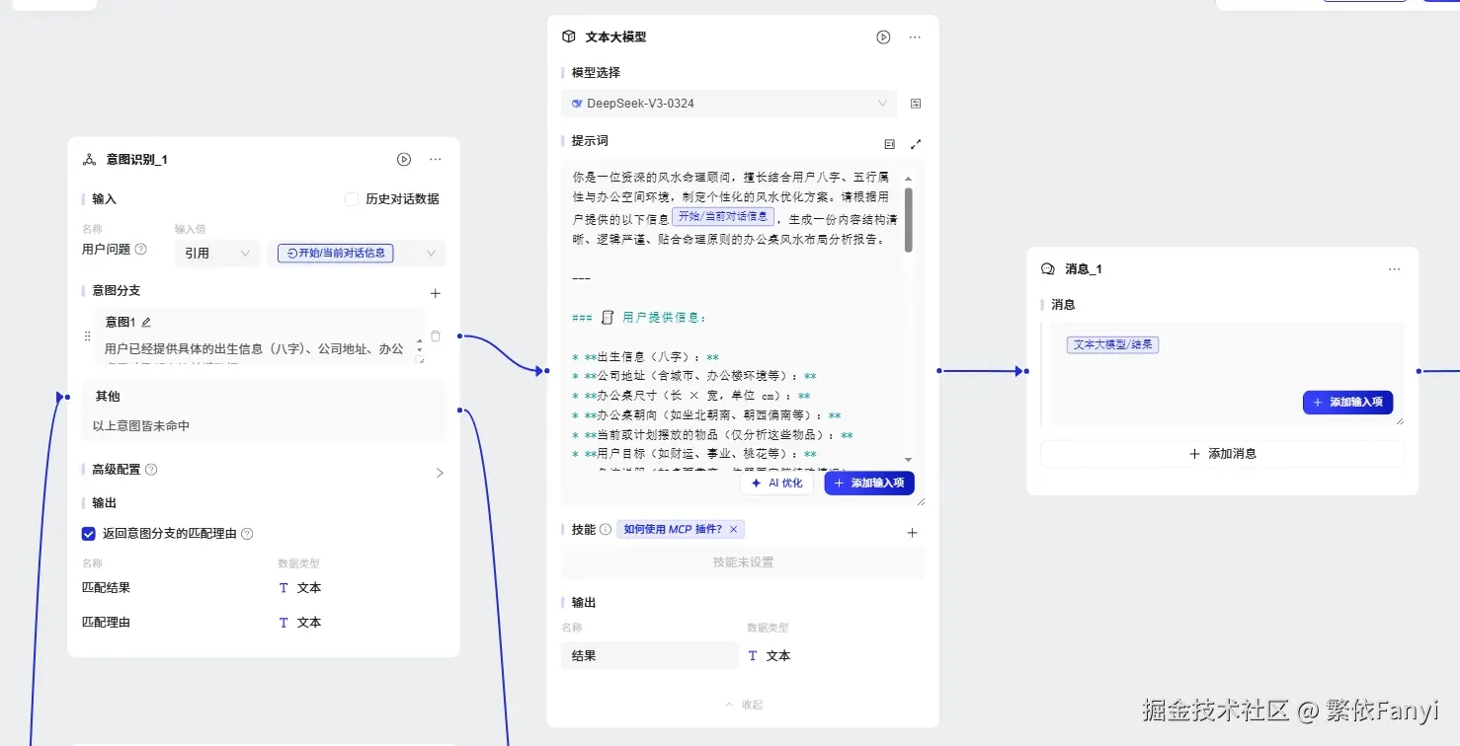Click the edit pencil beside 意图1

click(x=144, y=321)
